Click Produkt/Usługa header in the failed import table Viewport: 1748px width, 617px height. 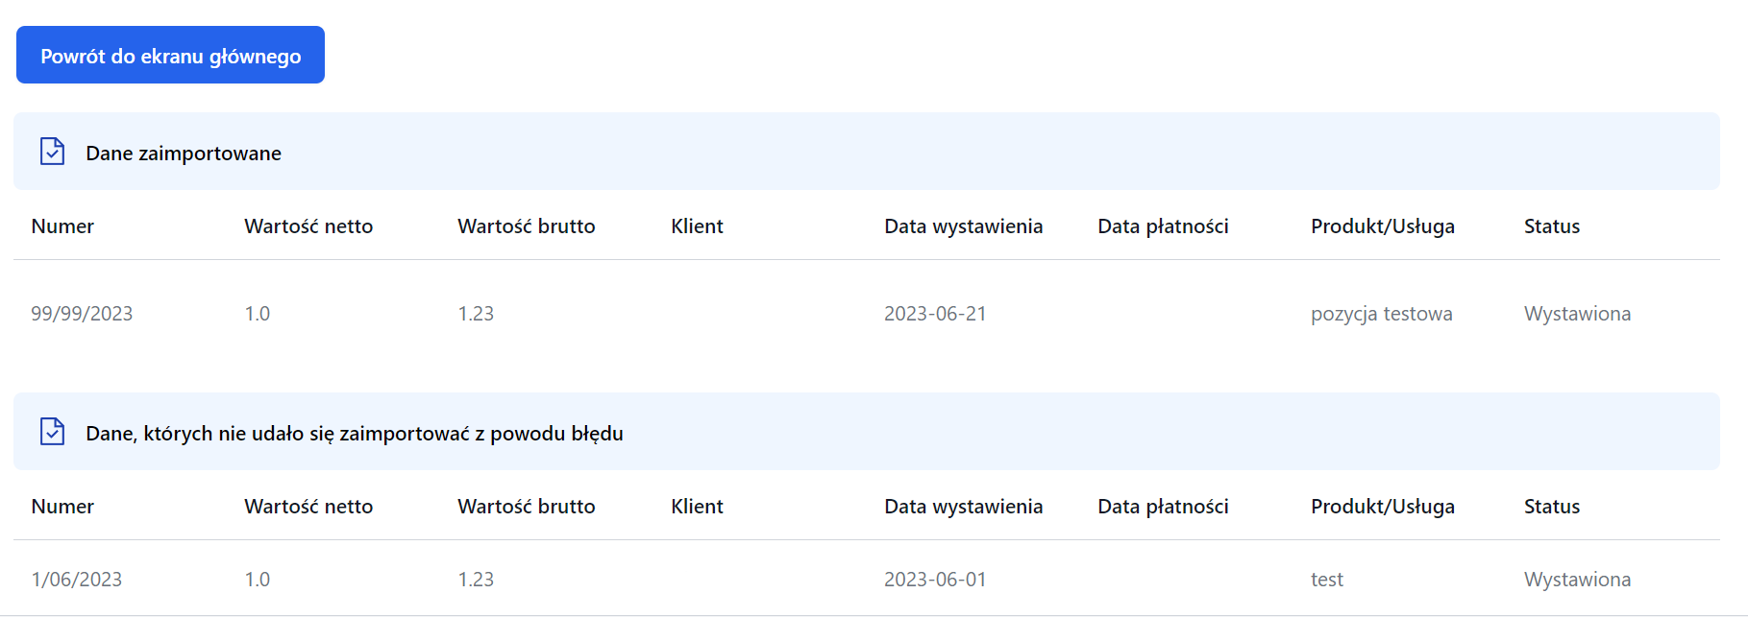pyautogui.click(x=1382, y=507)
